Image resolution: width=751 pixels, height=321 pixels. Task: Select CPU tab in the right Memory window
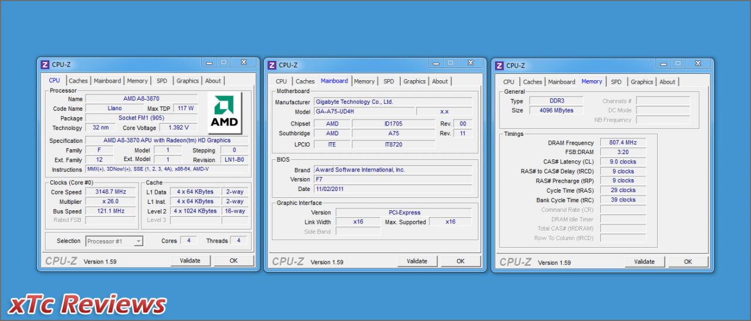(509, 82)
